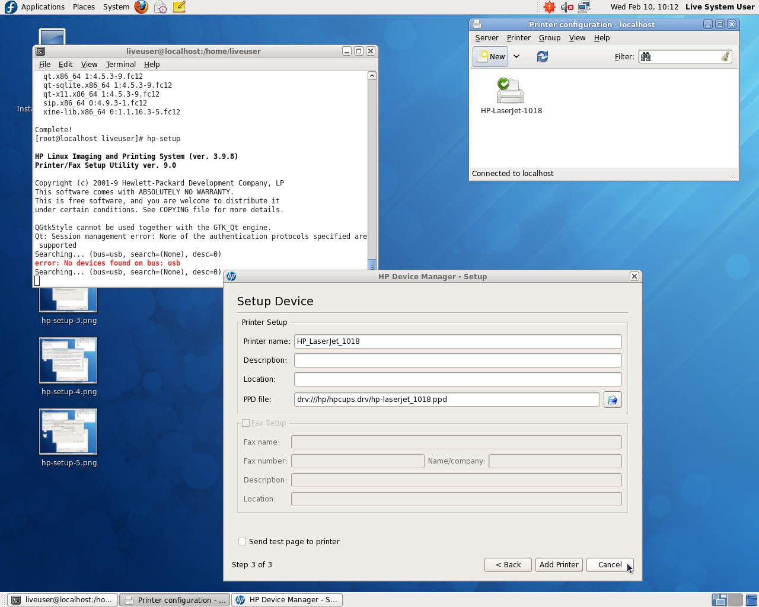Click the refresh icon in Printer configuration
The height and width of the screenshot is (607, 759).
point(542,56)
